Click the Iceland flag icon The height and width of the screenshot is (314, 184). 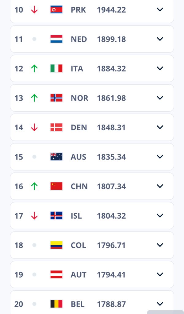click(x=56, y=216)
